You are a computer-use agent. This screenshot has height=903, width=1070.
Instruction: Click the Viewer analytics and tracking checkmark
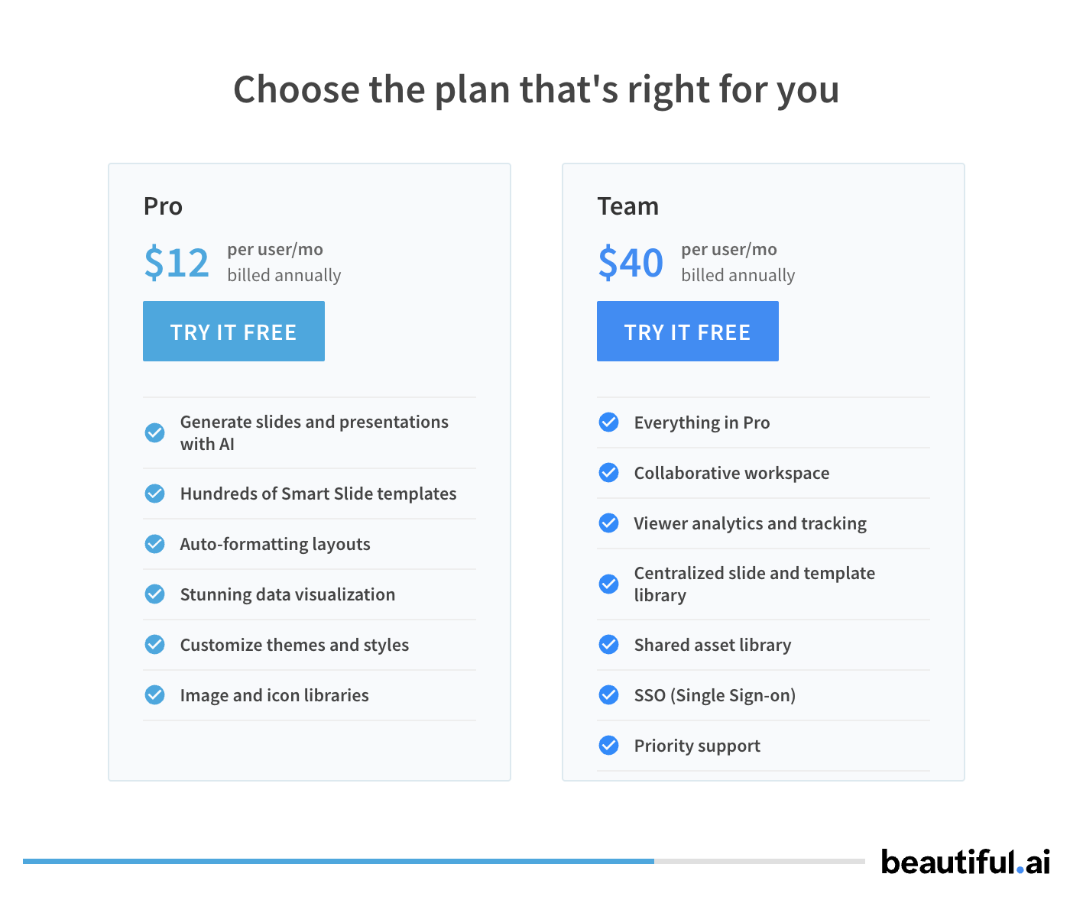coord(609,523)
